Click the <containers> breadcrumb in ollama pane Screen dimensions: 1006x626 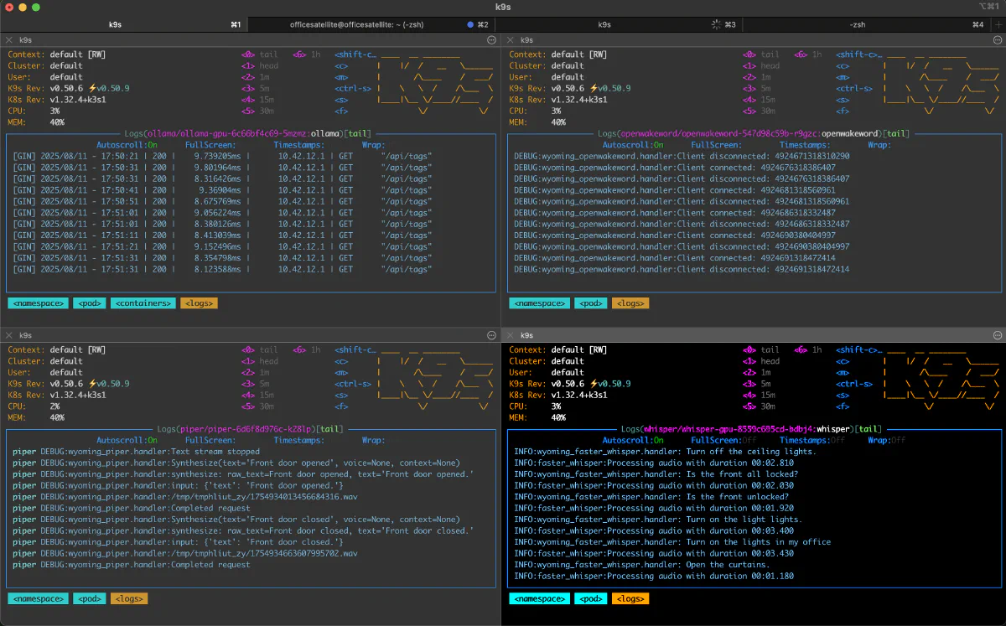(x=143, y=303)
